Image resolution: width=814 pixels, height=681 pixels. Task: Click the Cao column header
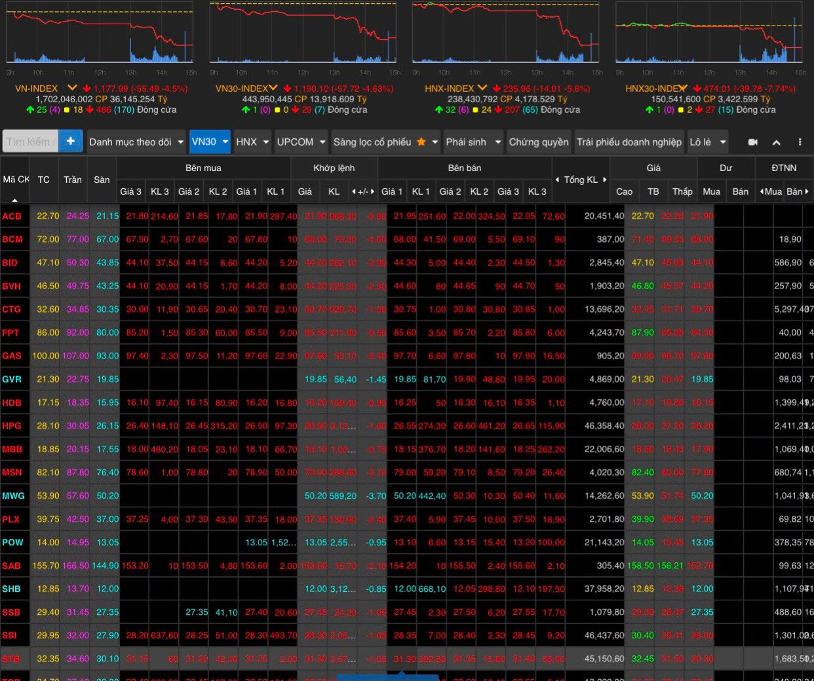coord(625,191)
